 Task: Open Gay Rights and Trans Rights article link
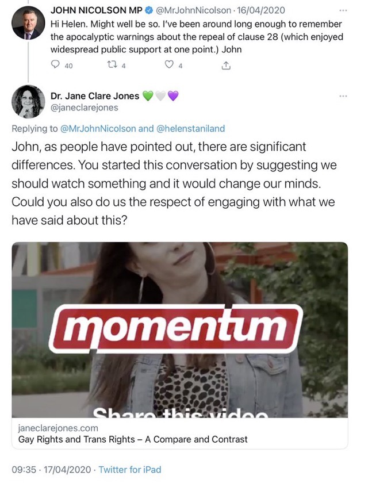tap(133, 439)
